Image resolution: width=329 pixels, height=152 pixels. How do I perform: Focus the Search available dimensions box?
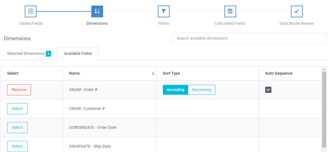click(249, 38)
